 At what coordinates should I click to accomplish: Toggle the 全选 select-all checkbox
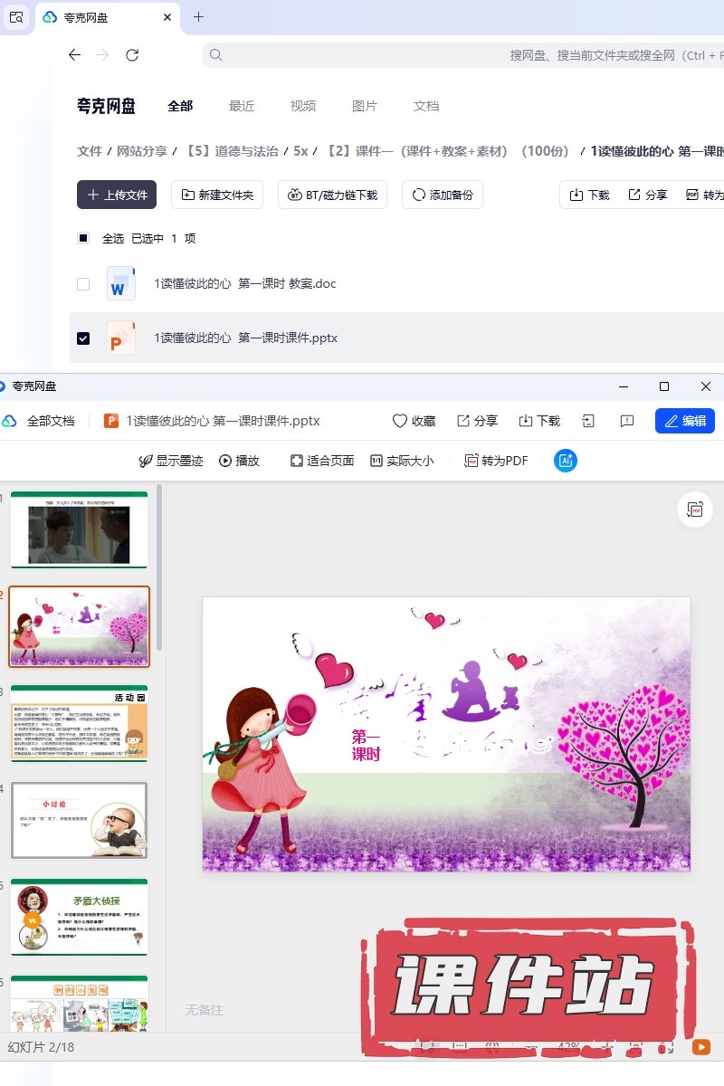[83, 239]
